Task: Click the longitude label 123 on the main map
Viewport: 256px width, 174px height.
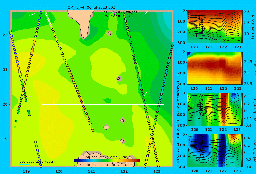Action: 157,171
